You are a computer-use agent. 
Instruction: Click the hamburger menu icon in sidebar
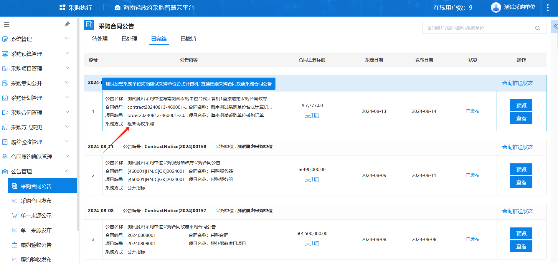pyautogui.click(x=6, y=24)
